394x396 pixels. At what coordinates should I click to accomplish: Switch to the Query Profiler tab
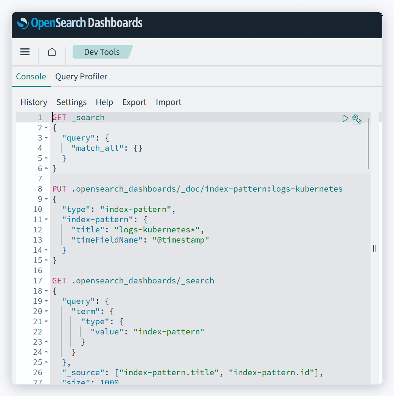(x=81, y=77)
